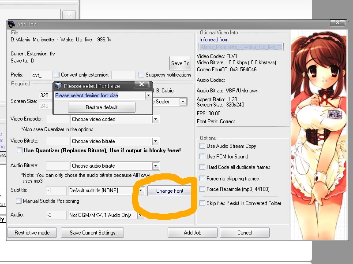The width and height of the screenshot is (353, 264).
Task: Switch to Restrictive mode
Action: (32, 233)
